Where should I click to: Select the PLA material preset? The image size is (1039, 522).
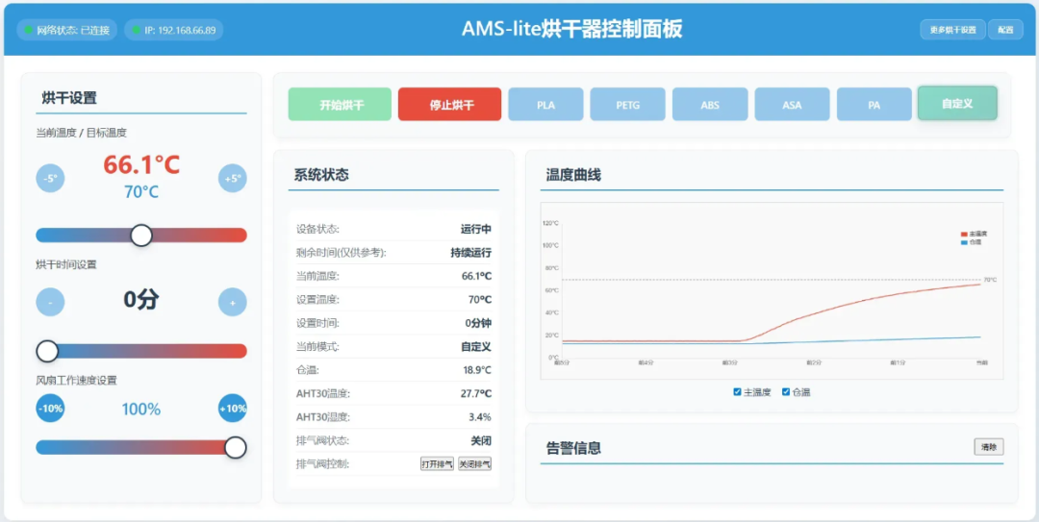point(546,104)
